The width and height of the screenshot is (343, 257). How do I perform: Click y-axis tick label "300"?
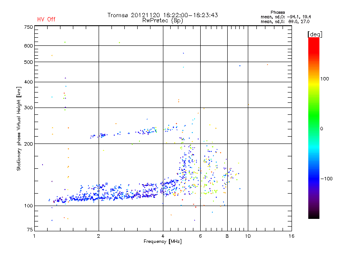click(x=29, y=108)
